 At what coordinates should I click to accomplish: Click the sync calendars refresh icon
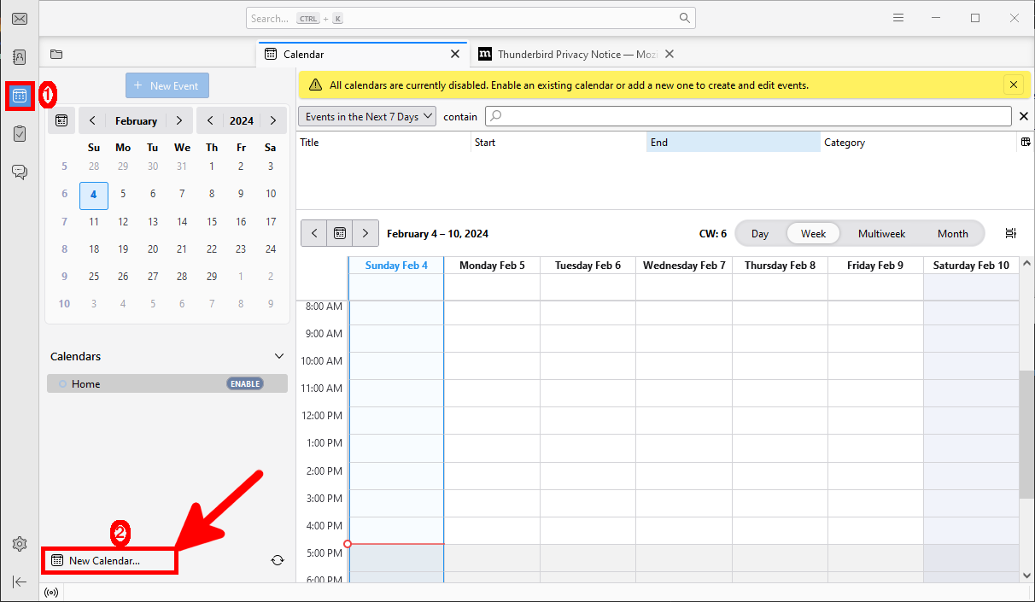277,559
